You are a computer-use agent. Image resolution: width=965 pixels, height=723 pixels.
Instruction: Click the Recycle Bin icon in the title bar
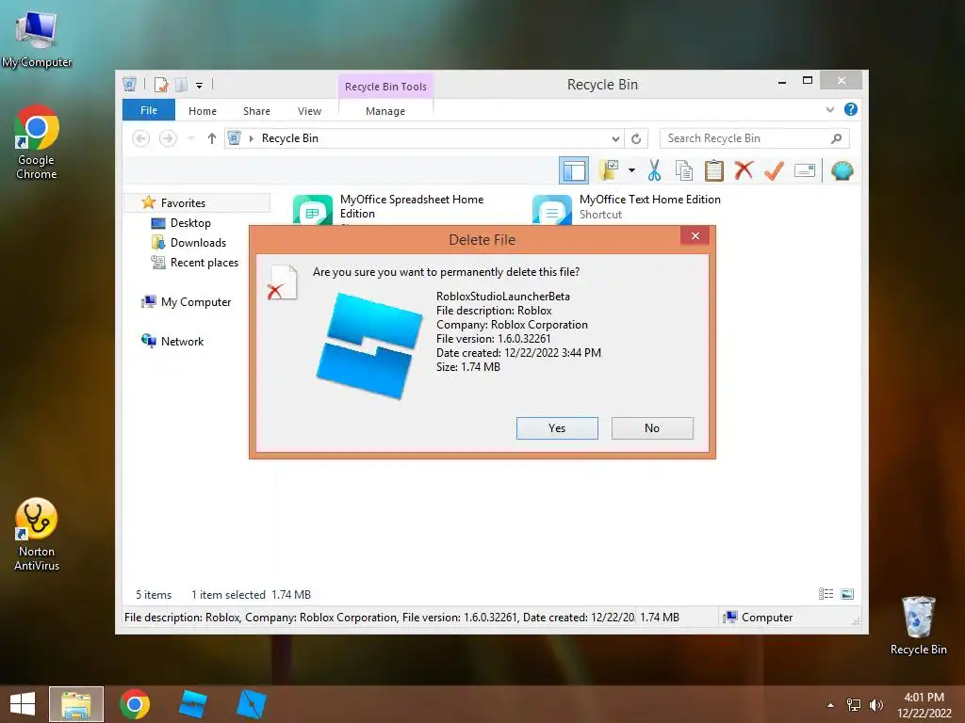[x=129, y=84]
